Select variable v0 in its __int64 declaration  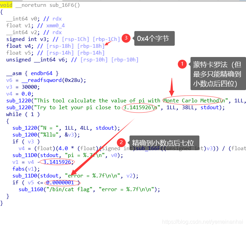pyautogui.click(x=34, y=19)
